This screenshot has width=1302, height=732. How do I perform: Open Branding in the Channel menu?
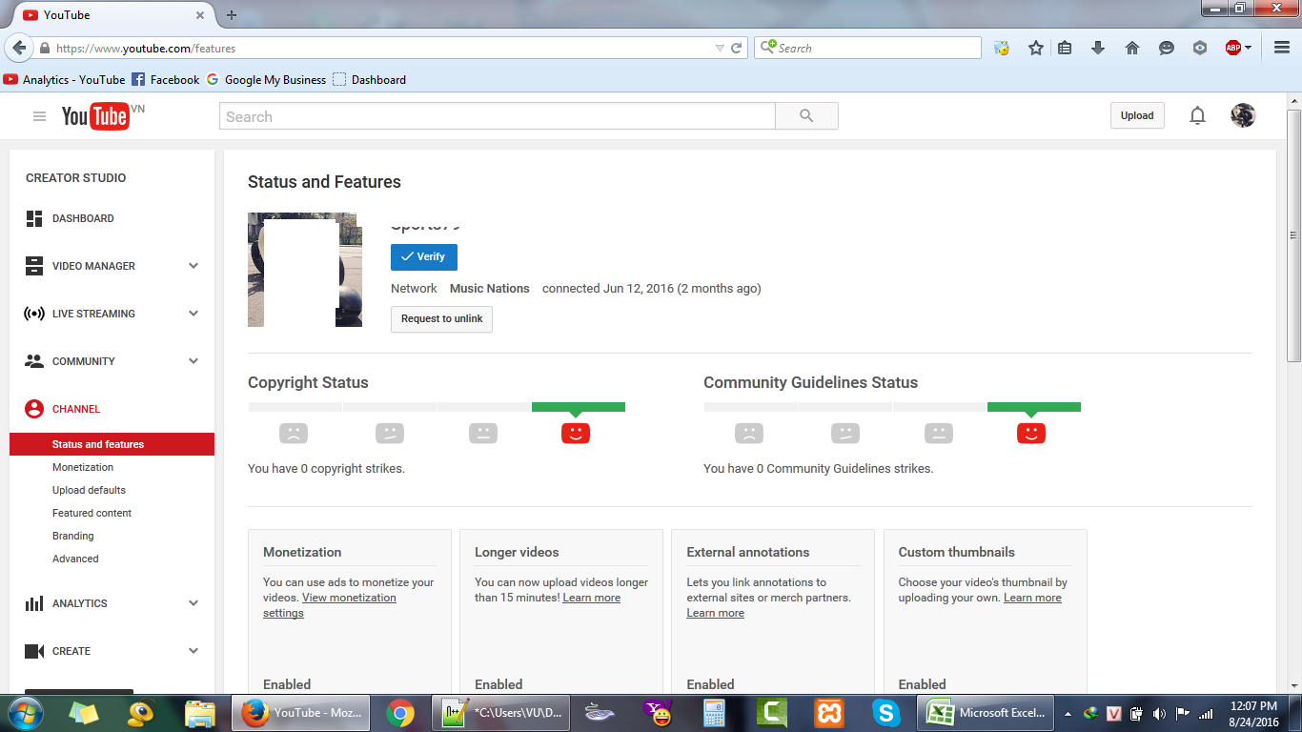click(73, 536)
